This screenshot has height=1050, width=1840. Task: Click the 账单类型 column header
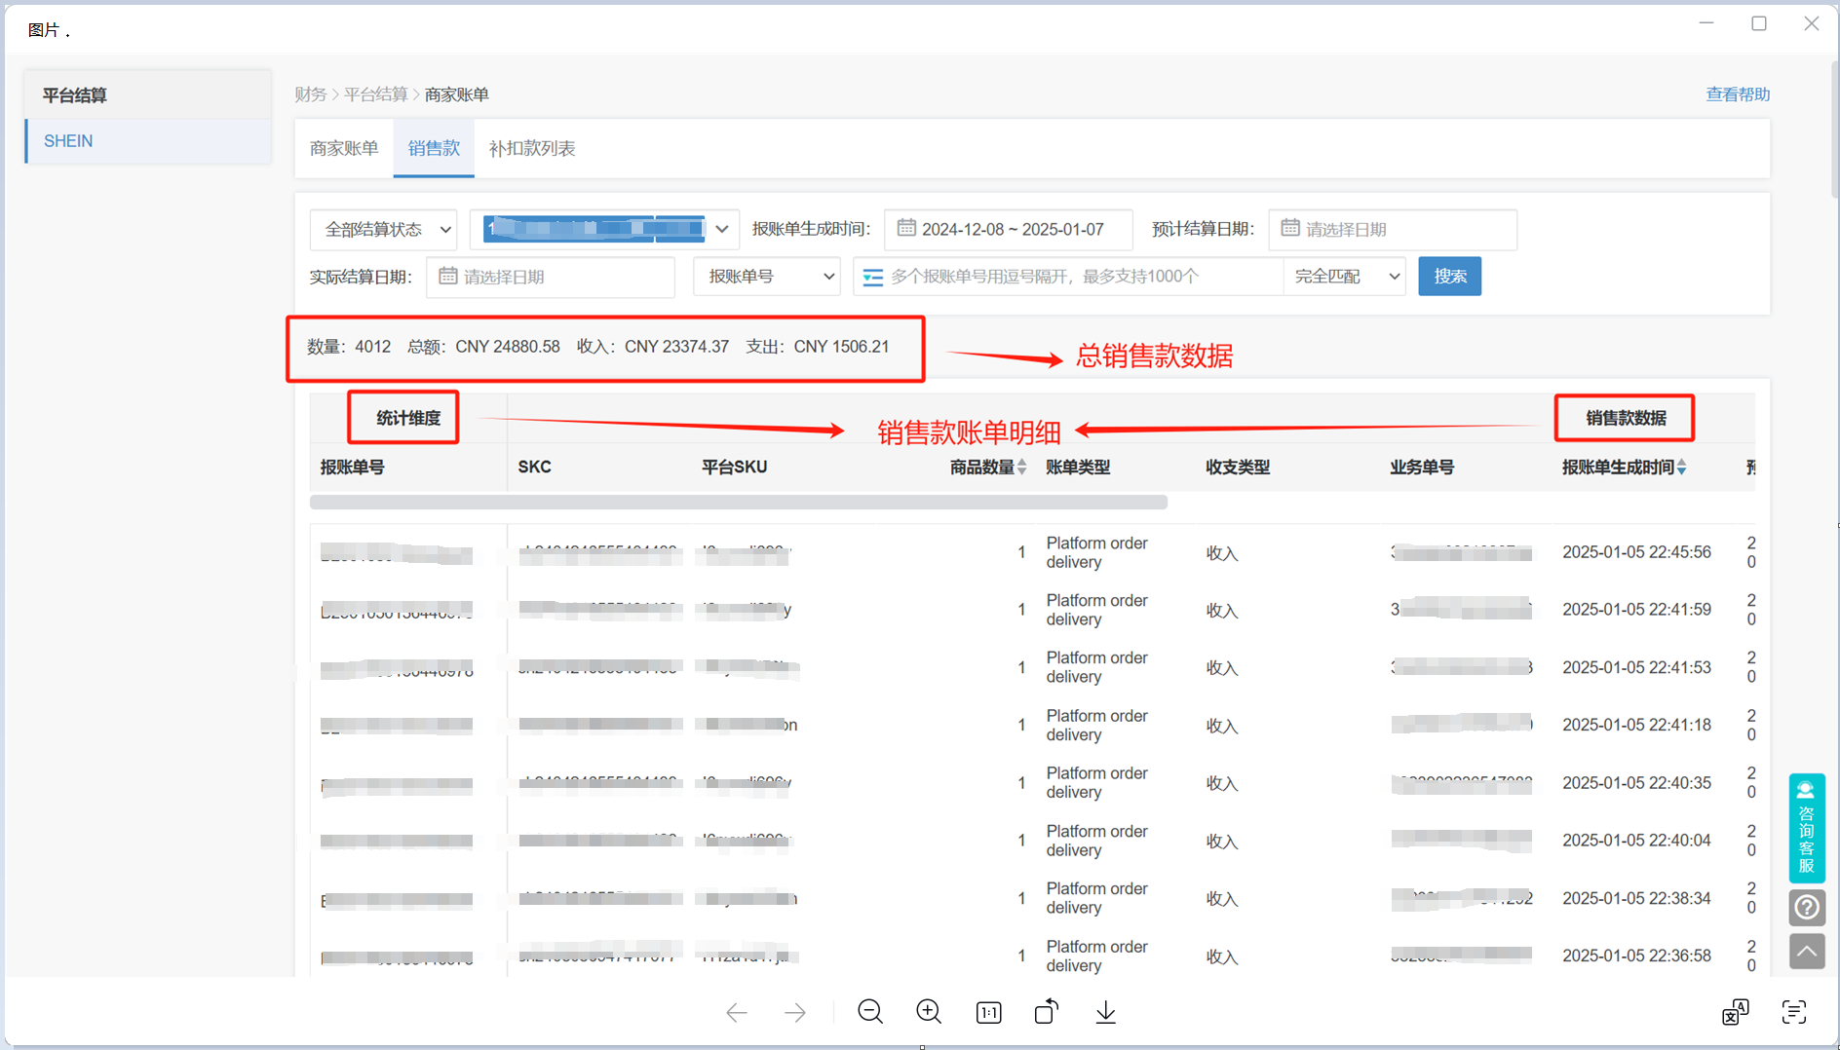tap(1078, 468)
